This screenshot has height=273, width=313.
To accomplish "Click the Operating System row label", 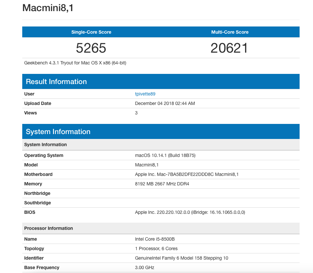I will (x=44, y=155).
